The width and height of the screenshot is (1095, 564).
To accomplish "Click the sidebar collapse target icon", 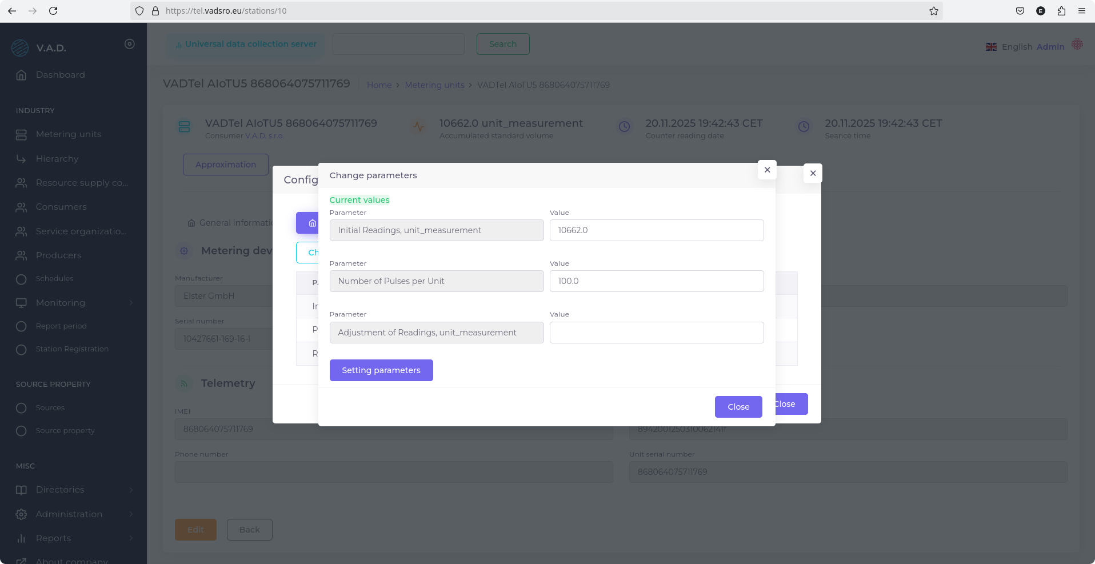I will (x=130, y=44).
